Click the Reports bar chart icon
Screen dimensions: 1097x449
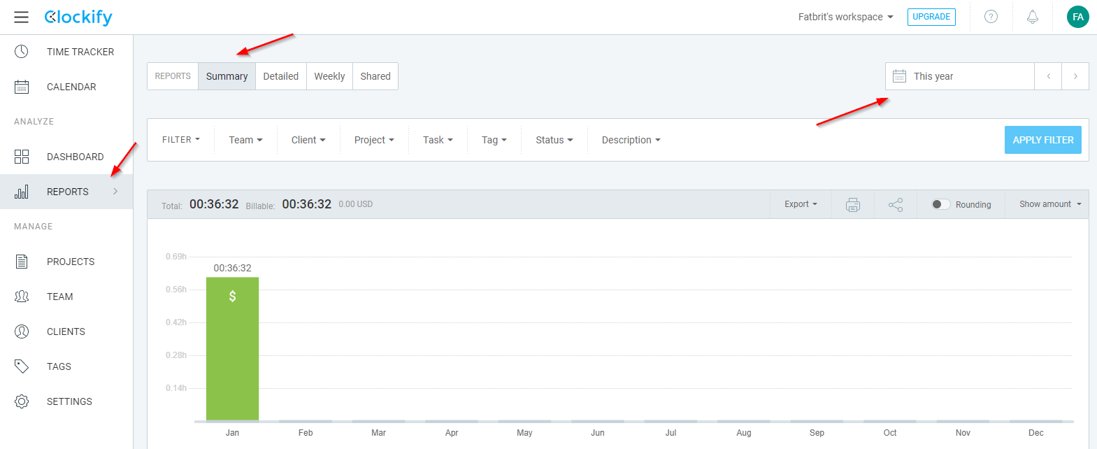pos(22,192)
